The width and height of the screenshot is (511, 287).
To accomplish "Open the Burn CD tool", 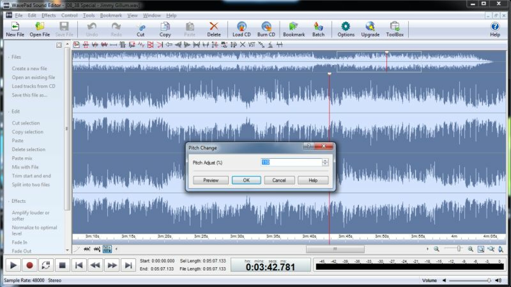I will [x=265, y=29].
